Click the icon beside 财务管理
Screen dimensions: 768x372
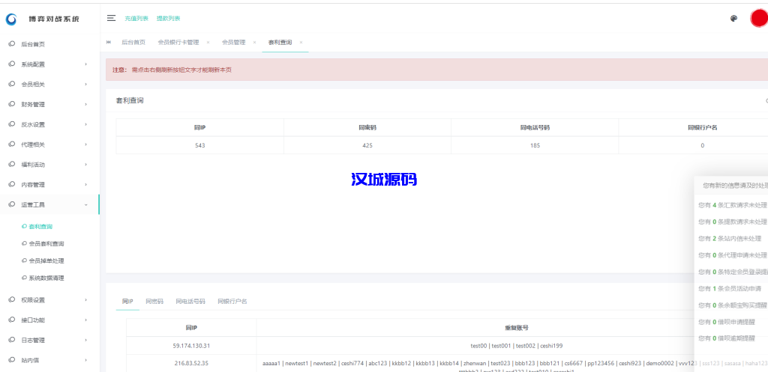[x=12, y=104]
